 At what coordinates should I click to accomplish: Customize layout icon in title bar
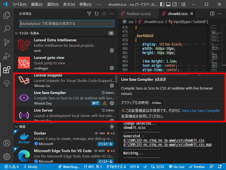[183, 4]
